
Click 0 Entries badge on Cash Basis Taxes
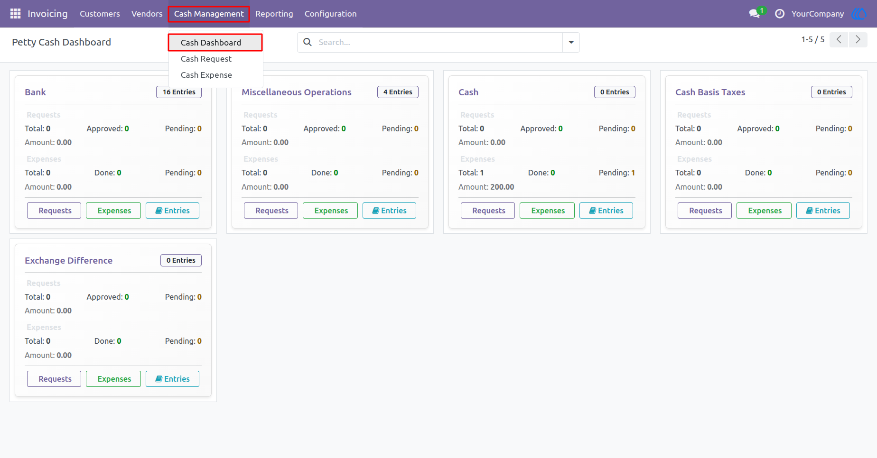[x=831, y=92]
